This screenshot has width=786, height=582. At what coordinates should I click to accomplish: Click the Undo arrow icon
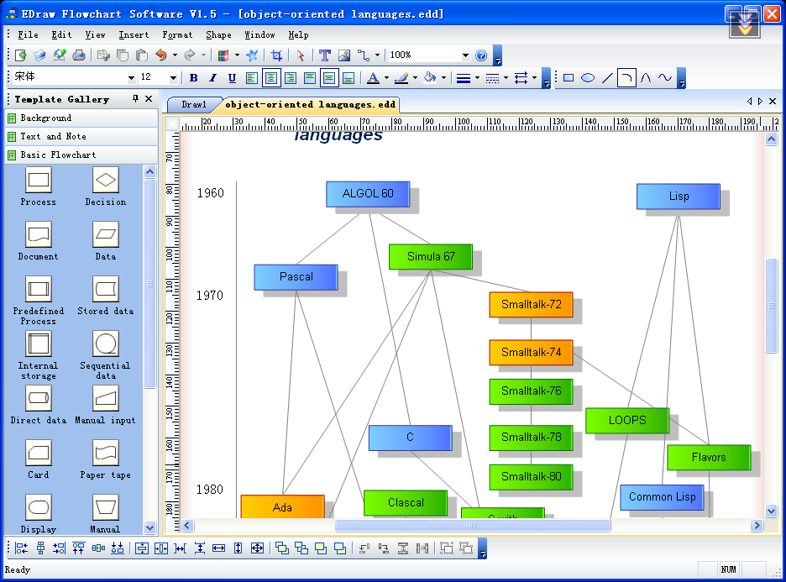161,55
